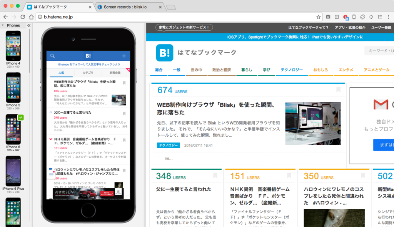Viewport: 394px width, 227px height.
Task: Toggle scroll sync list icon
Action: pyautogui.click(x=380, y=17)
